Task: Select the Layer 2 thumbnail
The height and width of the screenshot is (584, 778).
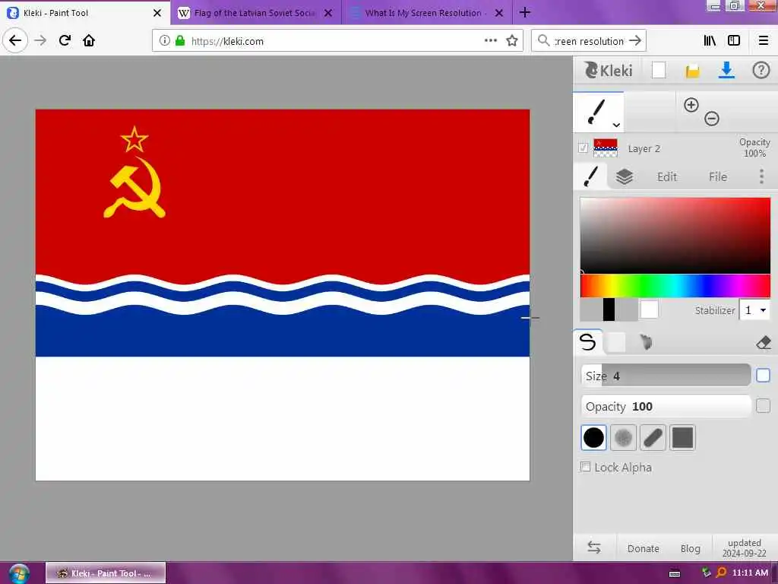Action: [606, 148]
